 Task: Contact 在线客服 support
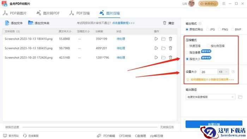pos(31,136)
